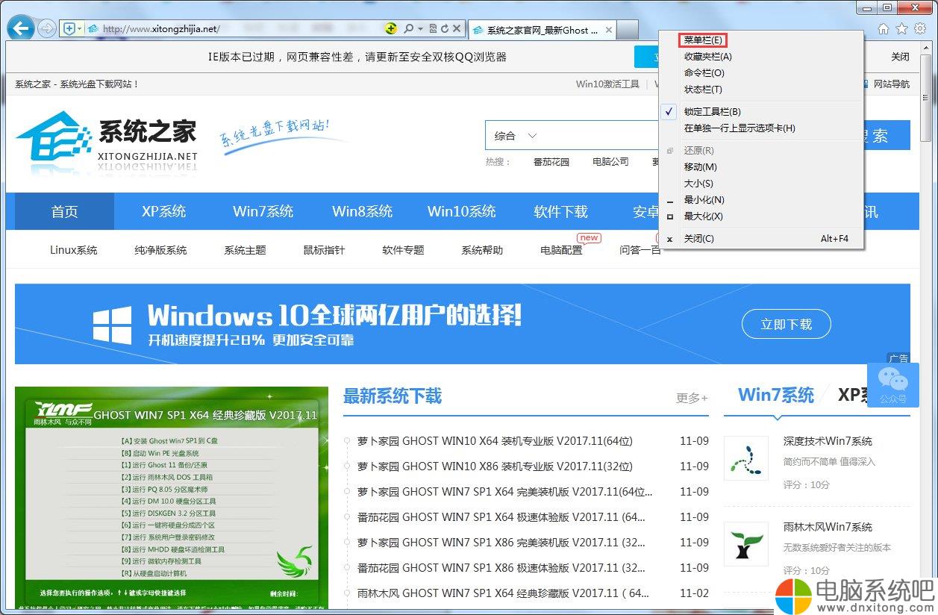The image size is (938, 615).
Task: Select the Win7系统 tab in the right panel
Action: pos(776,395)
